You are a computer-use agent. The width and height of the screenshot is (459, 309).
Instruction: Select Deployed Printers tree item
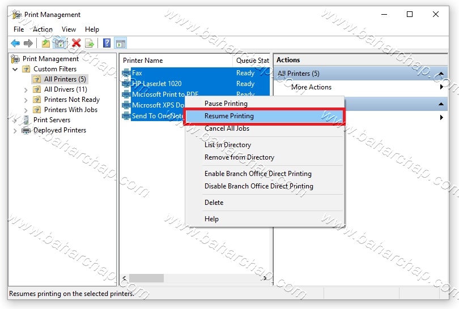coord(59,130)
